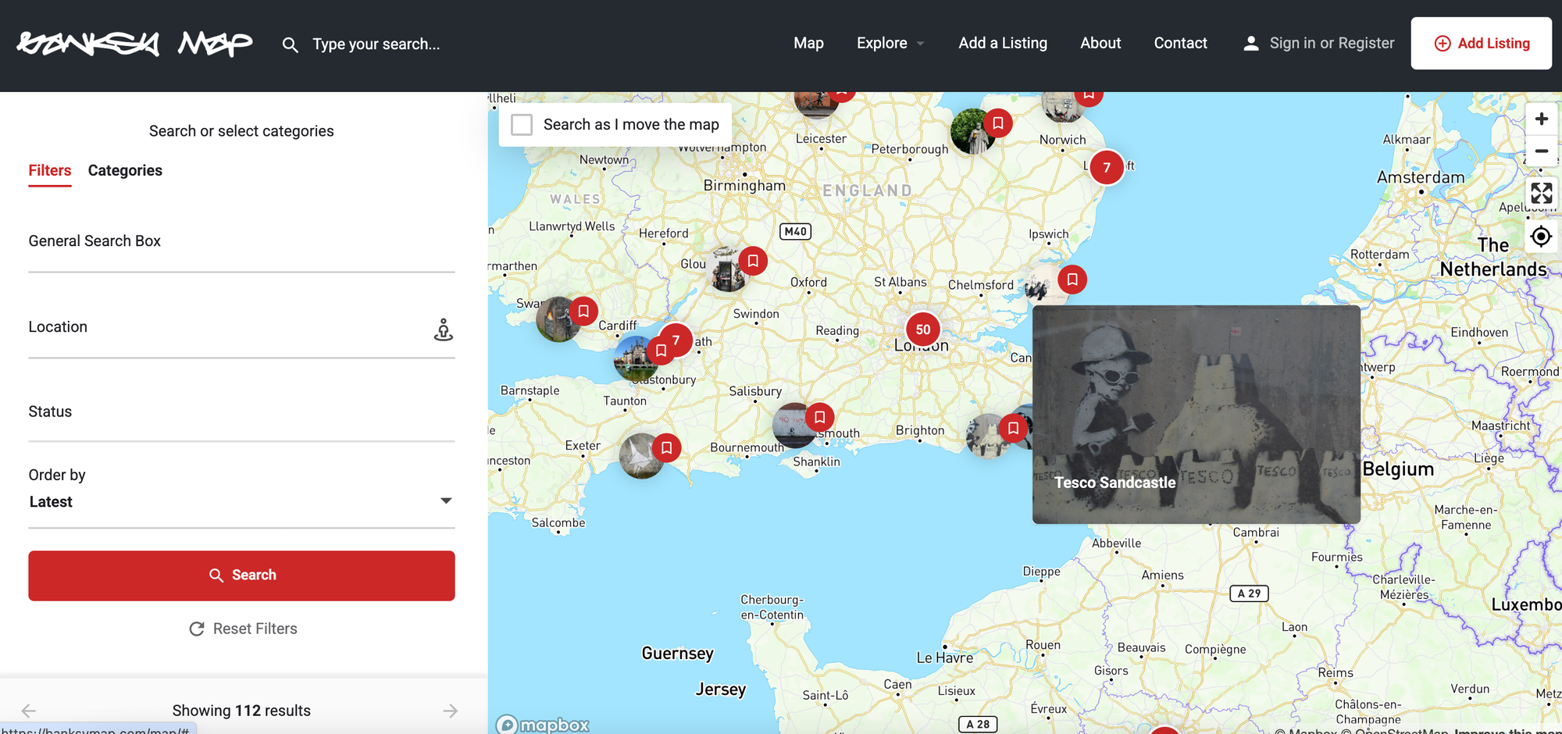The width and height of the screenshot is (1562, 734).
Task: Enable Search as I move the map
Action: (522, 125)
